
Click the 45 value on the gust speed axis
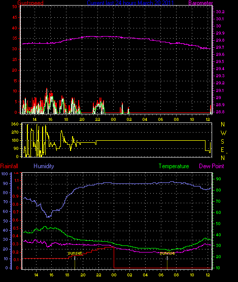click(15, 17)
